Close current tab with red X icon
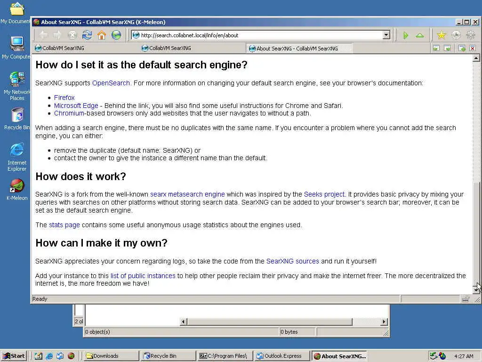This screenshot has width=482, height=362. click(x=473, y=48)
